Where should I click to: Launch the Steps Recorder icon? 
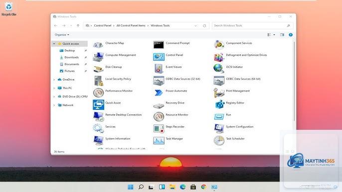pyautogui.click(x=159, y=129)
